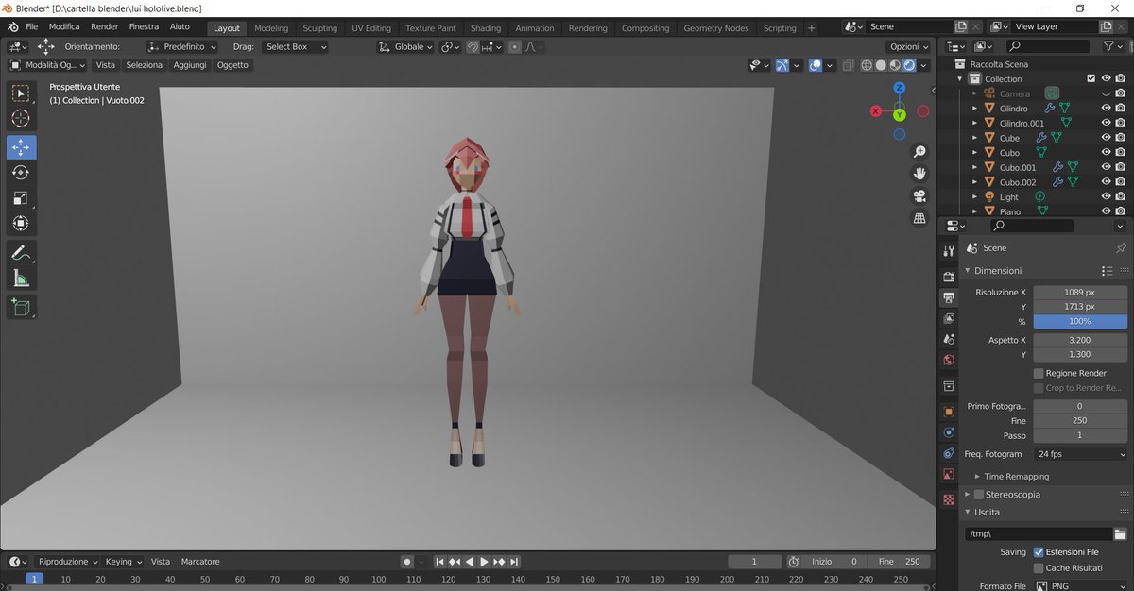This screenshot has height=591, width=1134.
Task: Open the Physics properties tab
Action: (949, 432)
